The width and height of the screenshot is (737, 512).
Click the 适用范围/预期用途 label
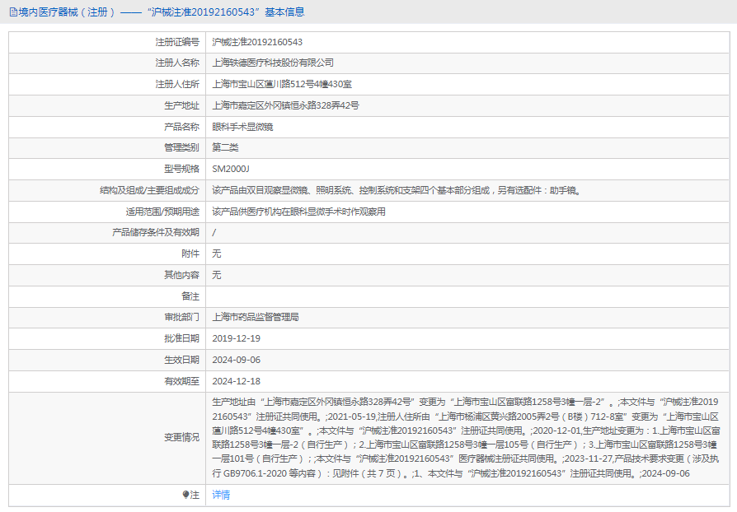[x=162, y=212]
